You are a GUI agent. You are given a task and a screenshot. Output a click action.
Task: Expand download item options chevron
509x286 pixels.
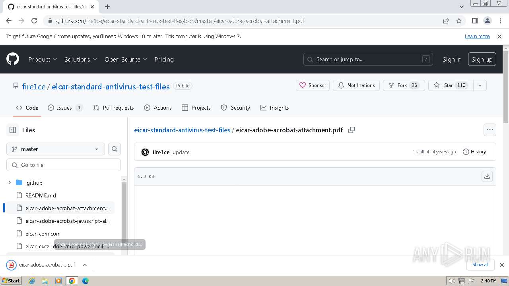point(85,265)
